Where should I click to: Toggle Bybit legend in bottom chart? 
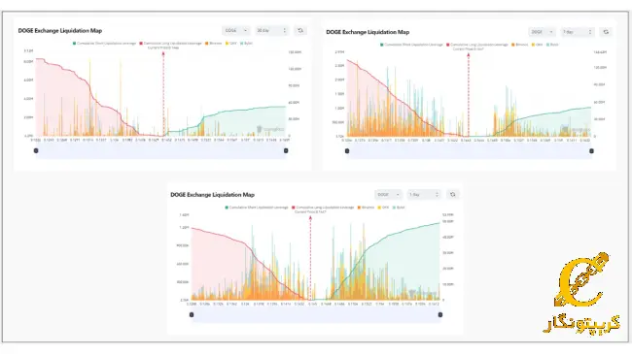399,208
